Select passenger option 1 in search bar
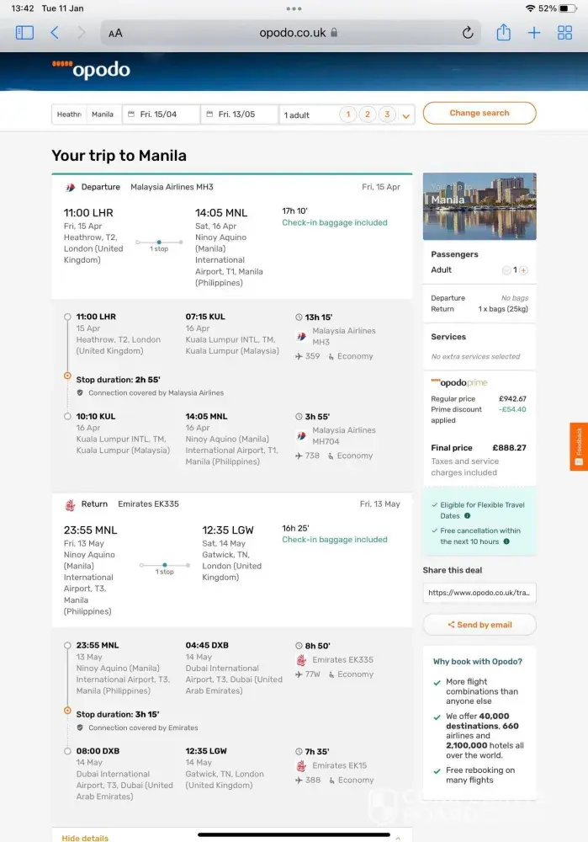 (347, 115)
